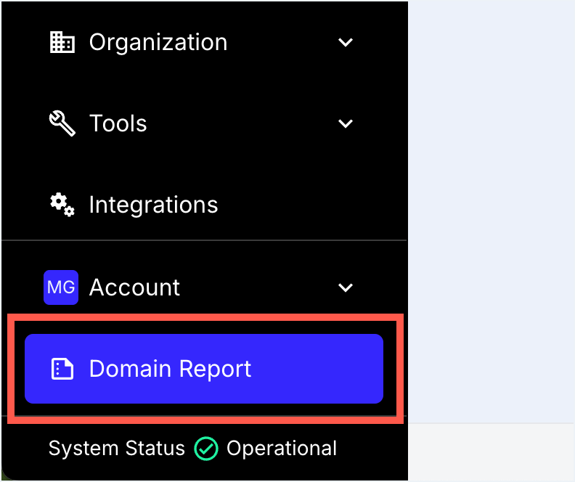575x482 pixels.
Task: Click the Organization building icon
Action: coord(62,43)
